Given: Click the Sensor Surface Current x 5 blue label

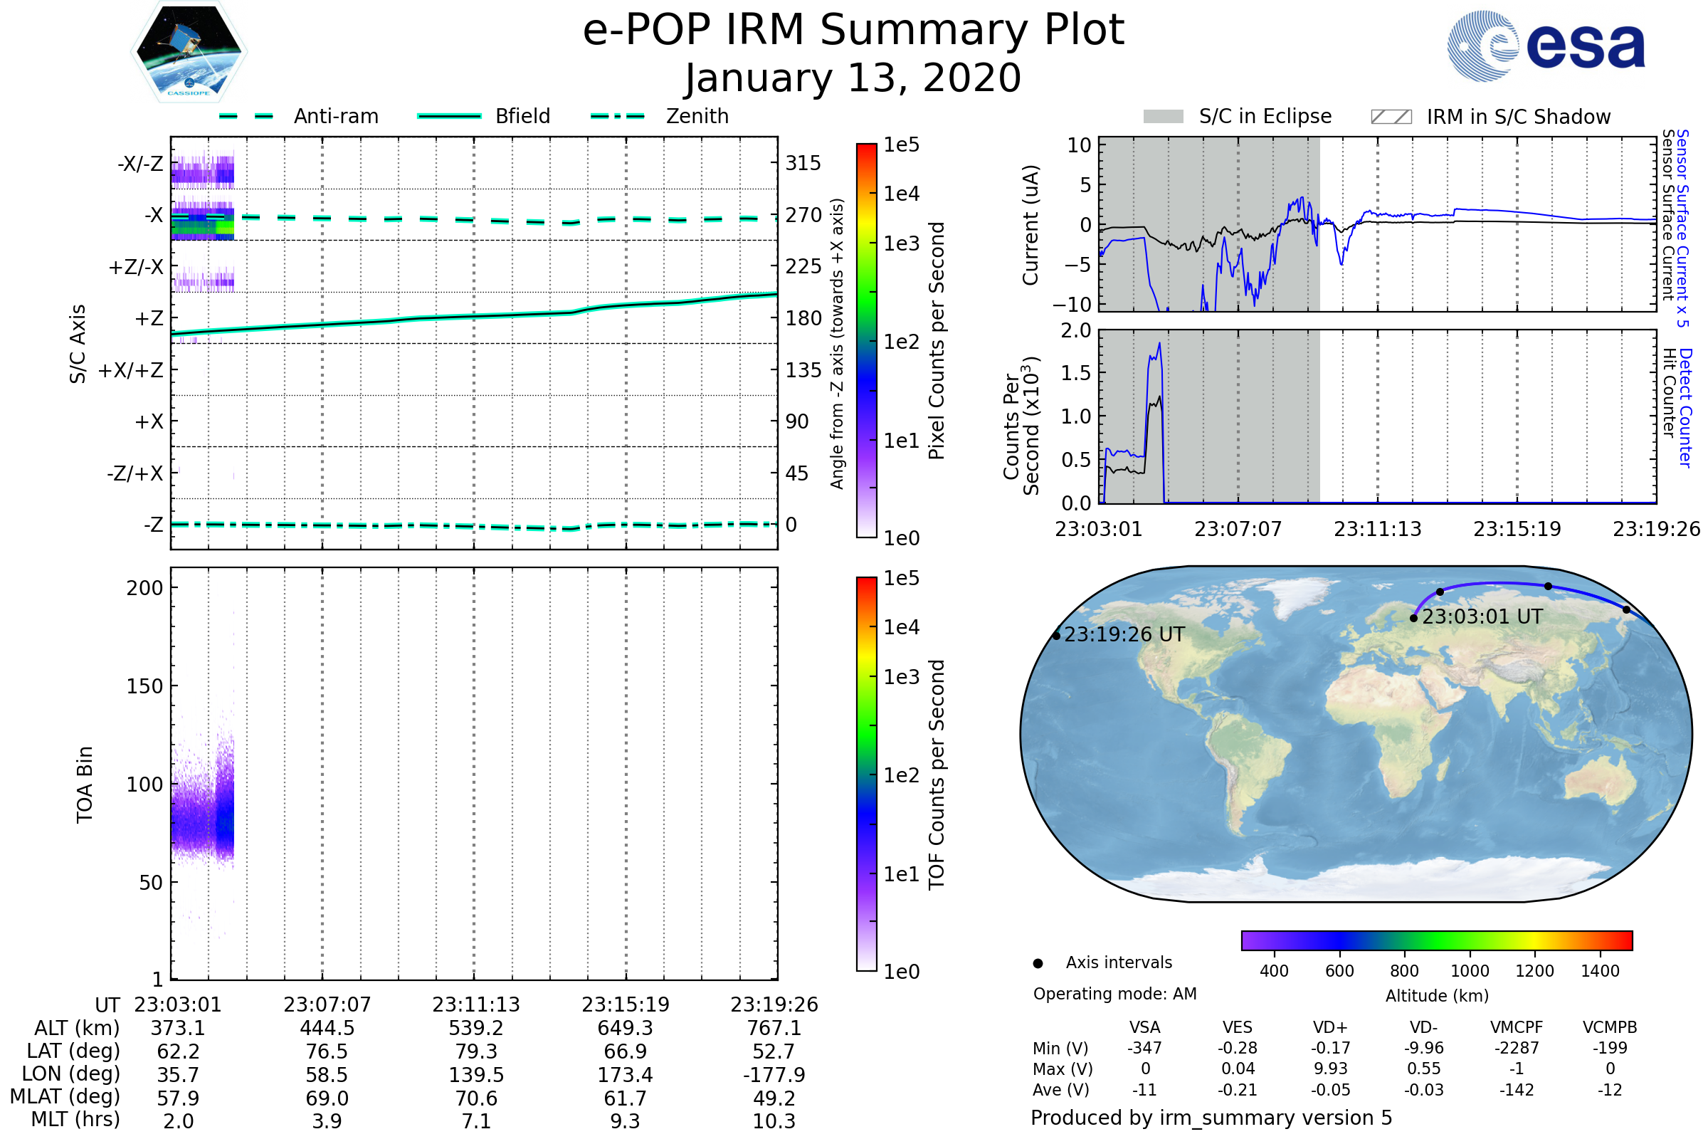Looking at the screenshot, I should pyautogui.click(x=1682, y=229).
